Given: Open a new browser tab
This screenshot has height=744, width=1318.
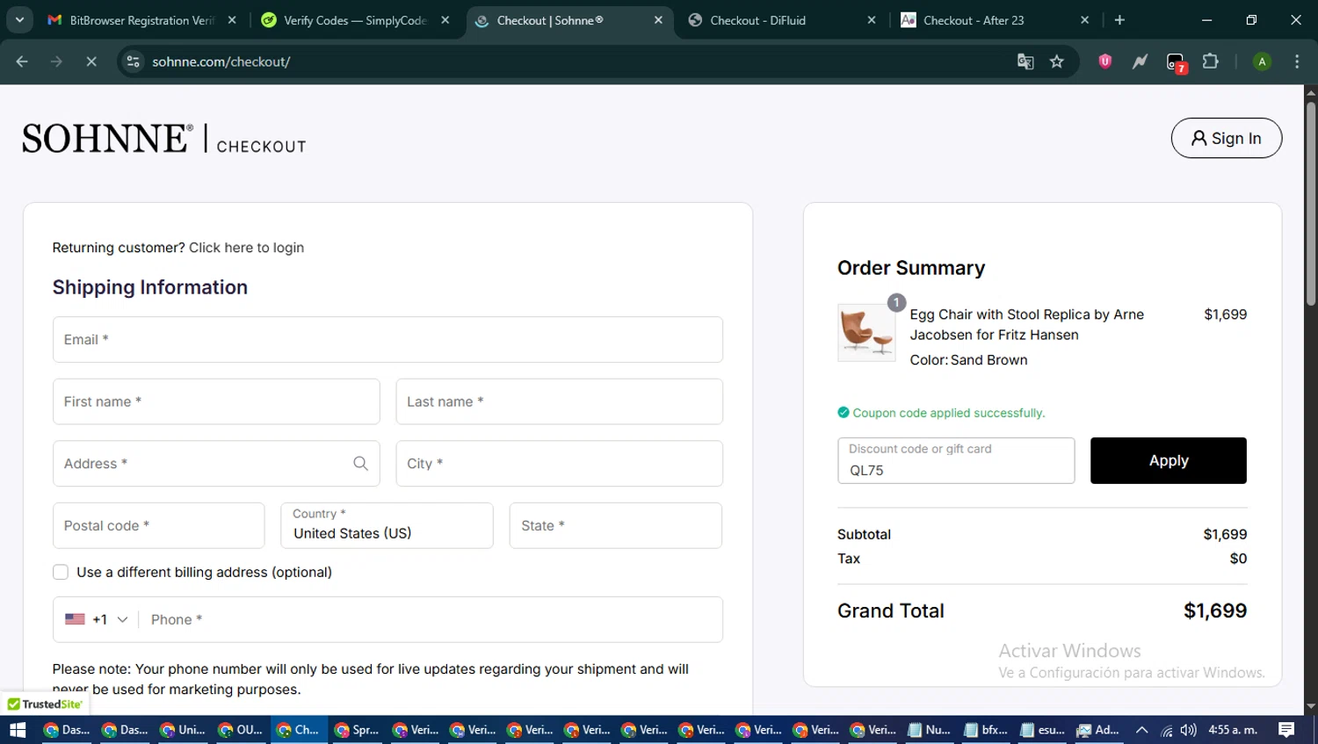Looking at the screenshot, I should [1119, 19].
